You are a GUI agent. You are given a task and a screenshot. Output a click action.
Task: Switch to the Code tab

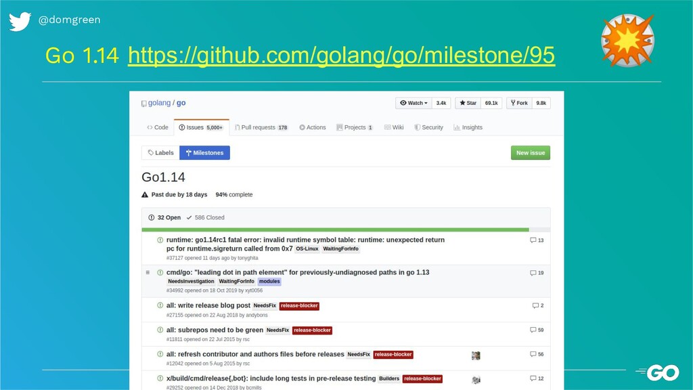[x=157, y=127]
